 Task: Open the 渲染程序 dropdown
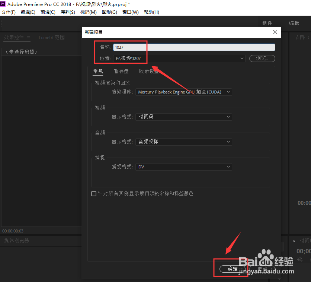pos(184,92)
